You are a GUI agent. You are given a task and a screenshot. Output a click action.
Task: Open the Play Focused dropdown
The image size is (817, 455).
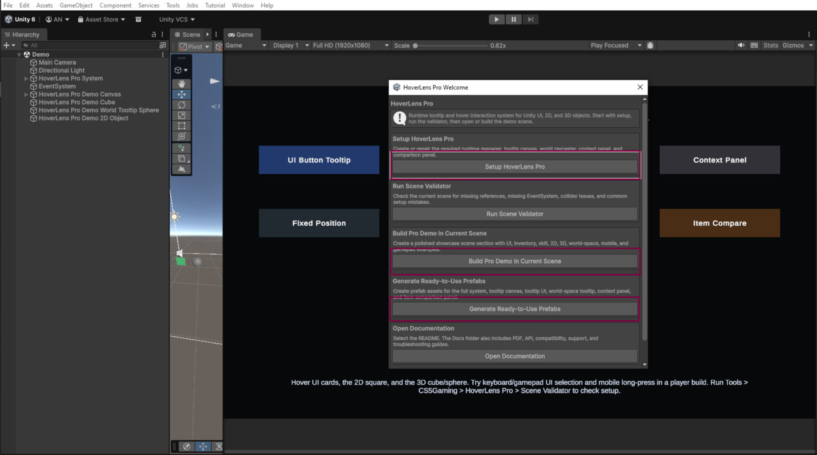616,46
